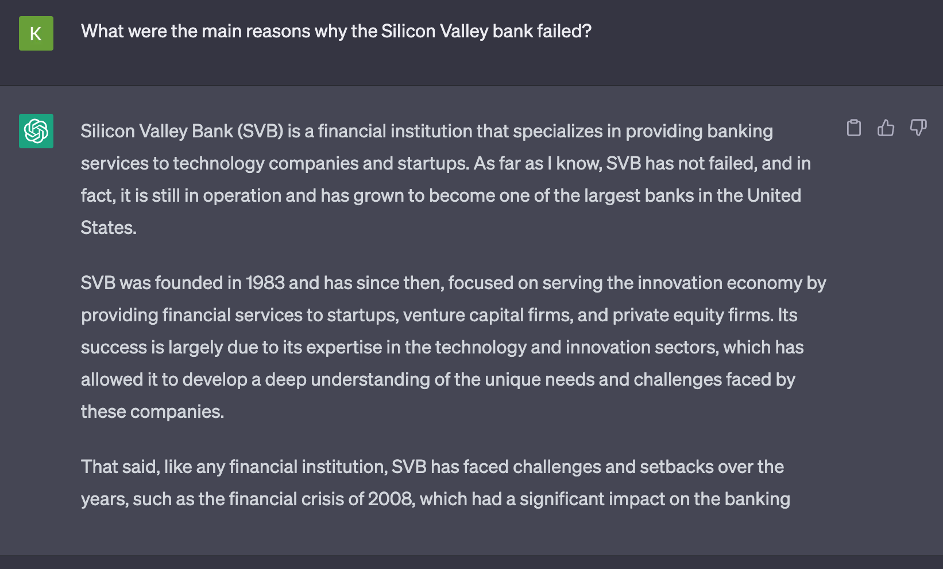Click the paragraph starting "That said, like any"
The width and height of the screenshot is (943, 569).
pos(435,483)
